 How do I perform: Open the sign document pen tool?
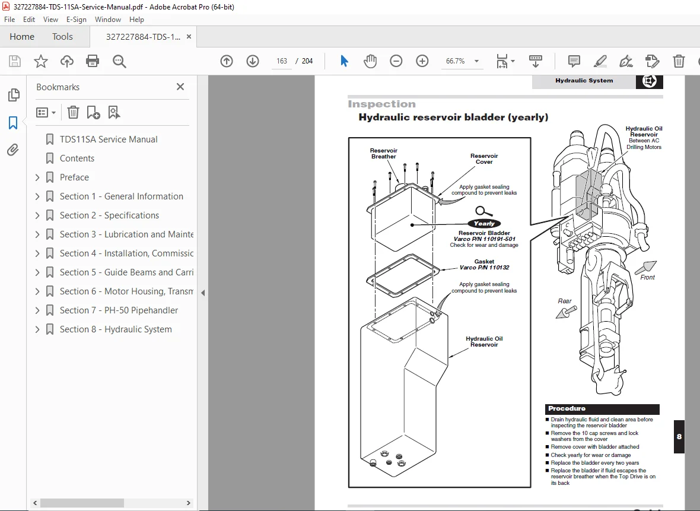(626, 61)
